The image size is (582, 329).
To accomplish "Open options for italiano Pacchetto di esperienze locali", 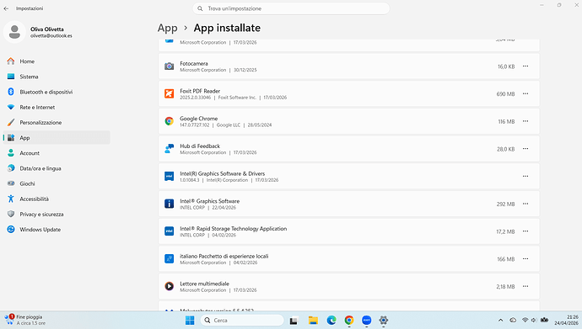I will pos(525,258).
